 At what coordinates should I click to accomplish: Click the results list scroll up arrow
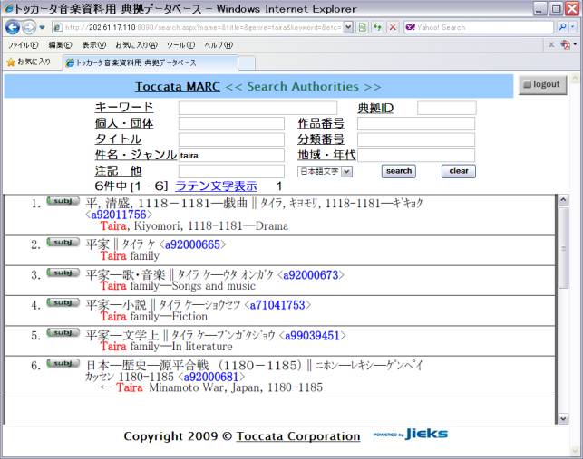[x=563, y=200]
